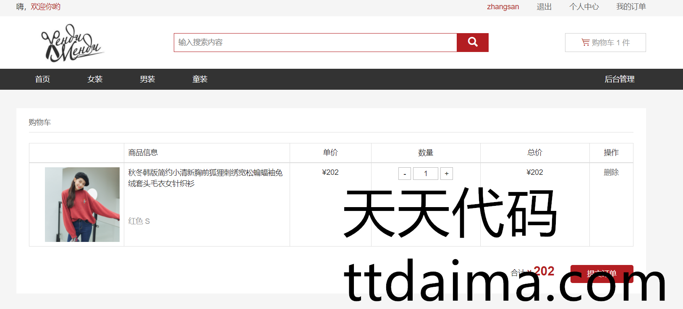Image resolution: width=683 pixels, height=309 pixels.
Task: Open the 男装 category
Action: point(147,79)
